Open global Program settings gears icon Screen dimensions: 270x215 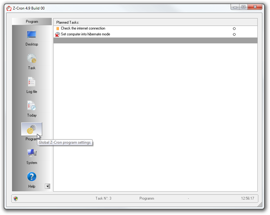32,129
